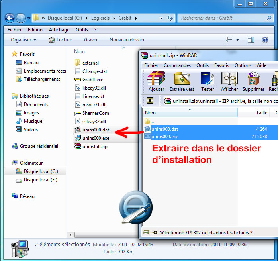Click the Explorer forward arrow button

pyautogui.click(x=21, y=18)
